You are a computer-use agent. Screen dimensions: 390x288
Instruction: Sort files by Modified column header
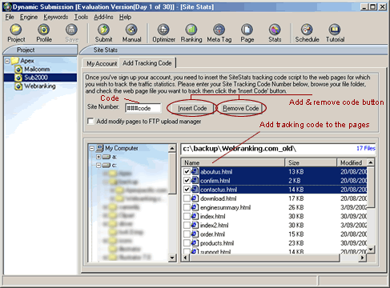pyautogui.click(x=352, y=162)
